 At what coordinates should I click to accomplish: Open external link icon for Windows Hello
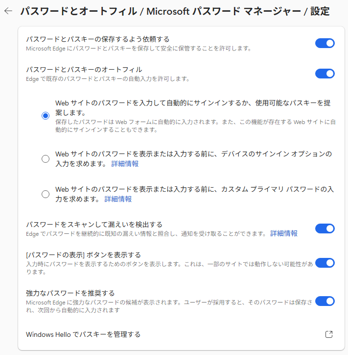pyautogui.click(x=329, y=334)
